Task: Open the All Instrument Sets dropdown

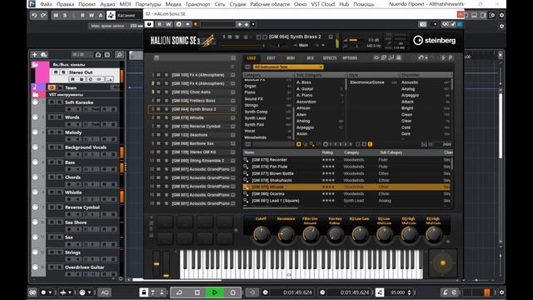Action: tap(288, 67)
